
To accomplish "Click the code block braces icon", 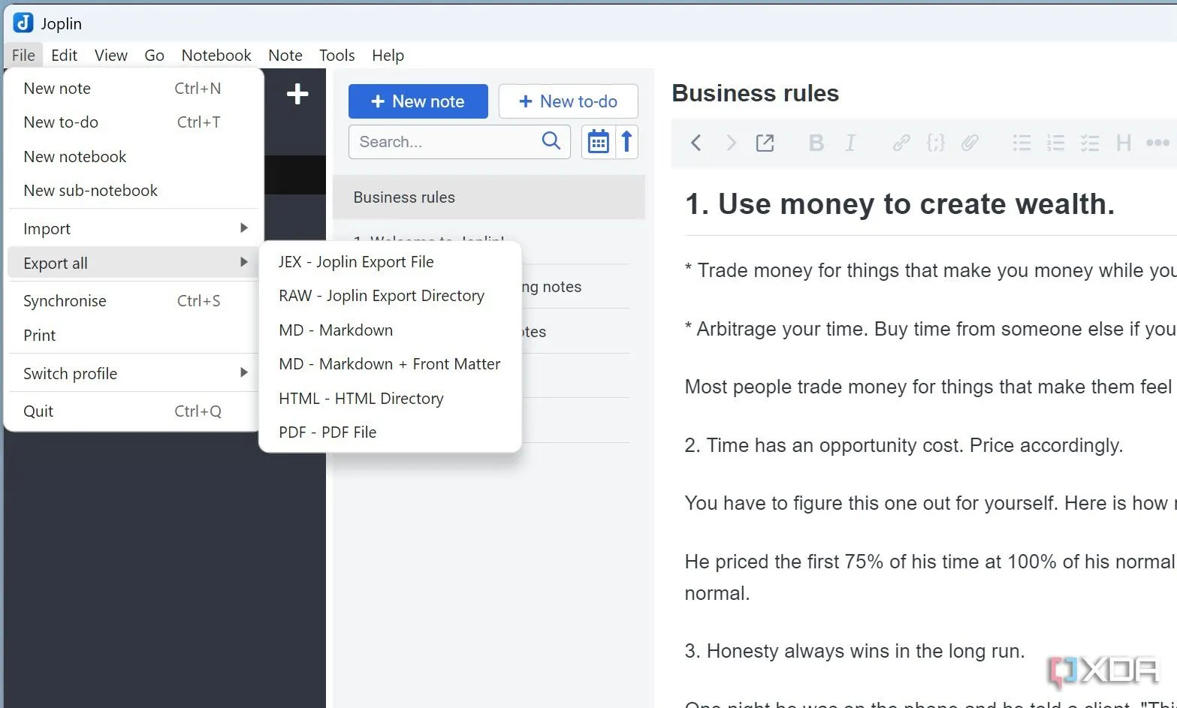I will click(x=935, y=143).
